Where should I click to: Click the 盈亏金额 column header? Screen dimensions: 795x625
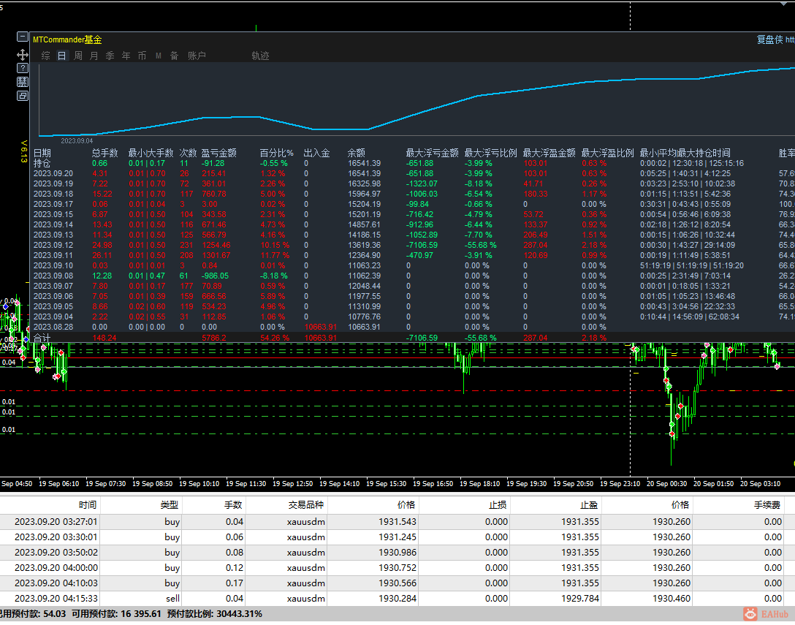[x=218, y=154]
